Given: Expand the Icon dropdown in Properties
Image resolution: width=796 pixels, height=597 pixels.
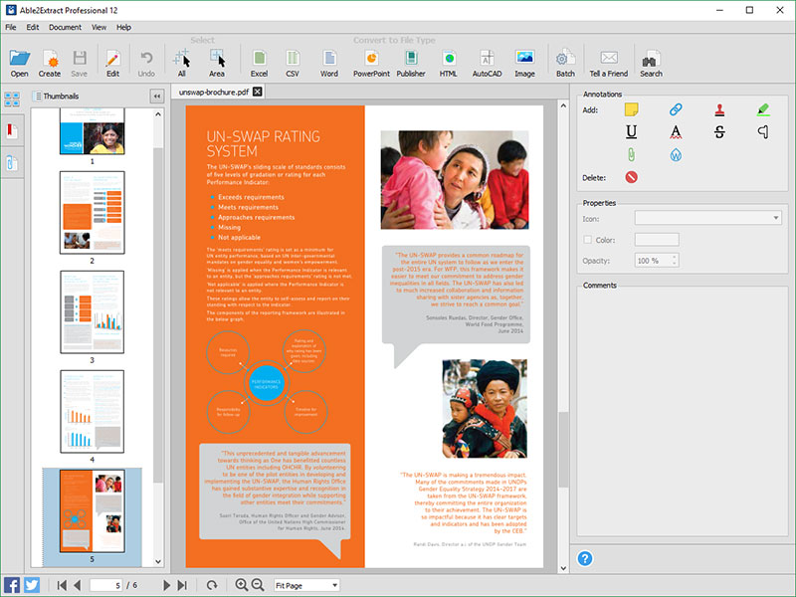Looking at the screenshot, I should click(707, 218).
